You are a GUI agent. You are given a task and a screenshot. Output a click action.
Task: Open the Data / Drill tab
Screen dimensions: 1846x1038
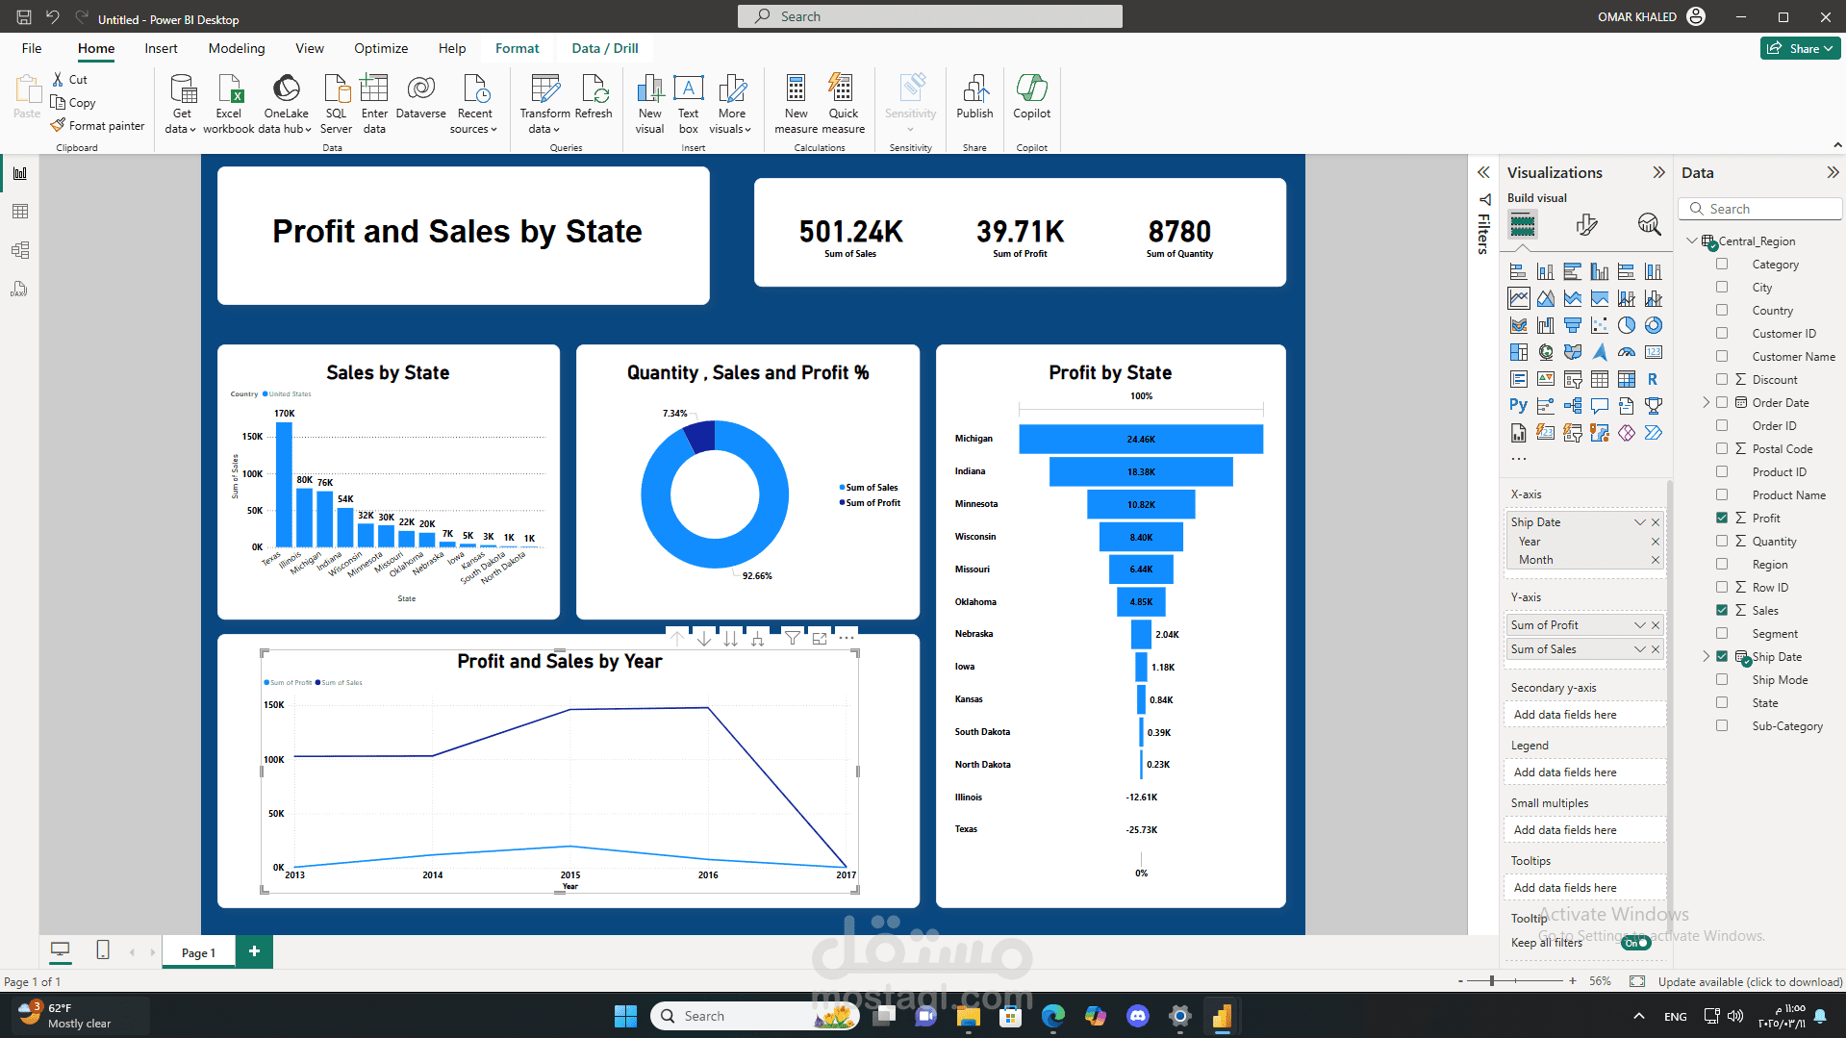pyautogui.click(x=605, y=48)
